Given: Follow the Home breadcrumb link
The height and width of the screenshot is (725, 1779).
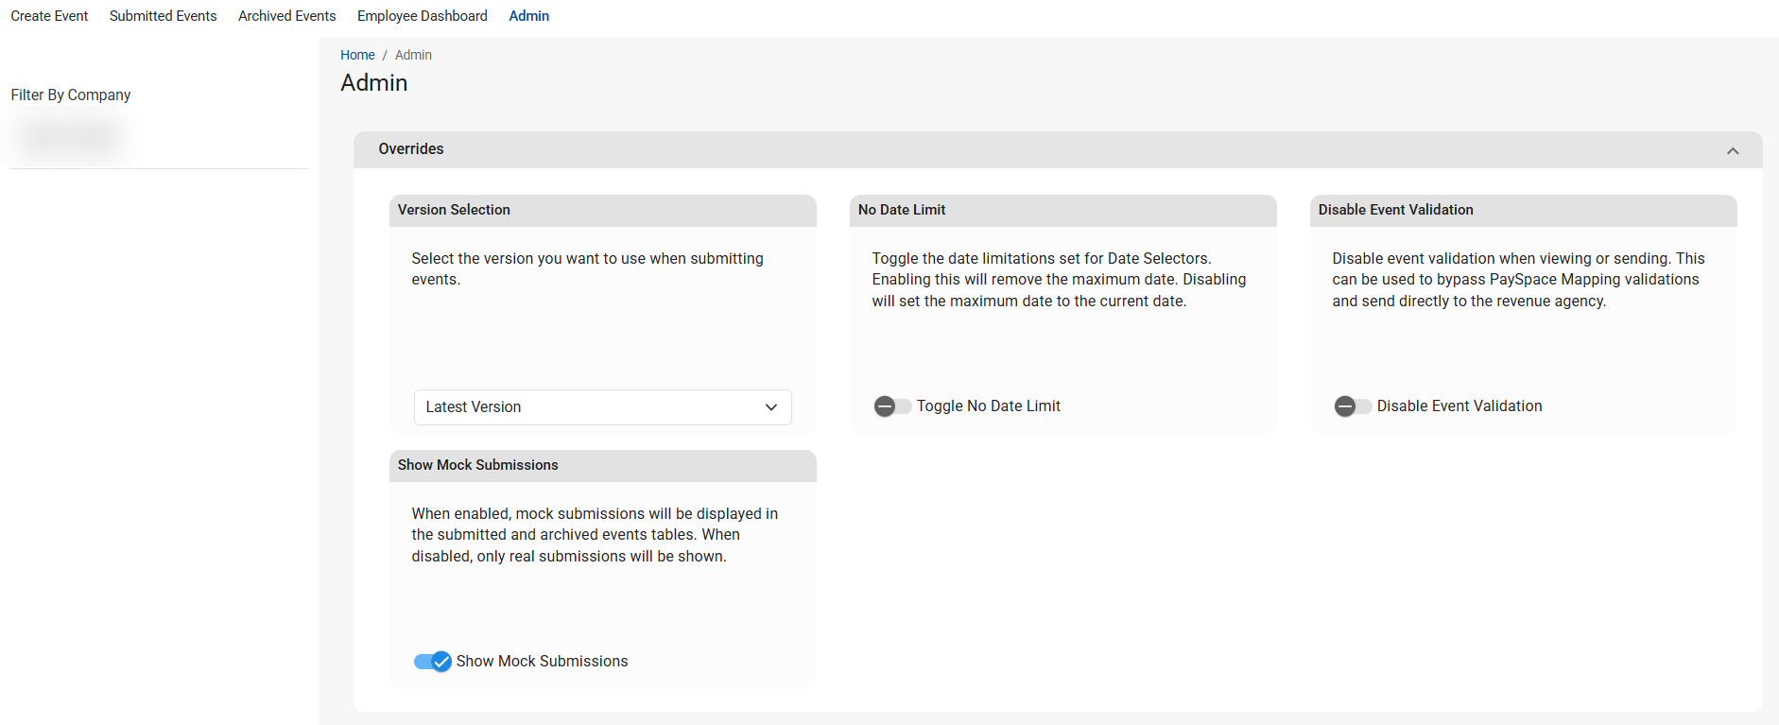Looking at the screenshot, I should 357,55.
